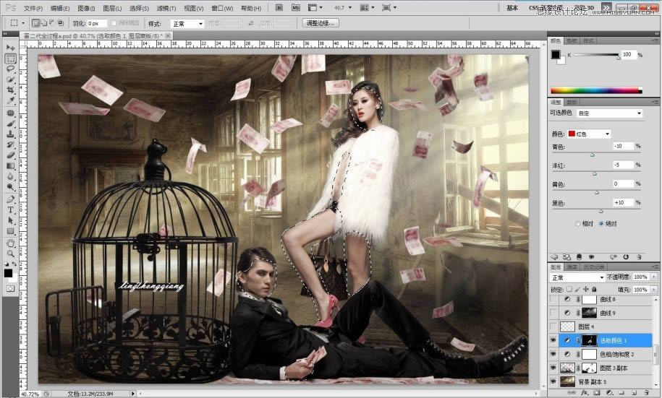Hide the 色相/饱和度 2 layer
The width and height of the screenshot is (662, 398).
point(554,355)
